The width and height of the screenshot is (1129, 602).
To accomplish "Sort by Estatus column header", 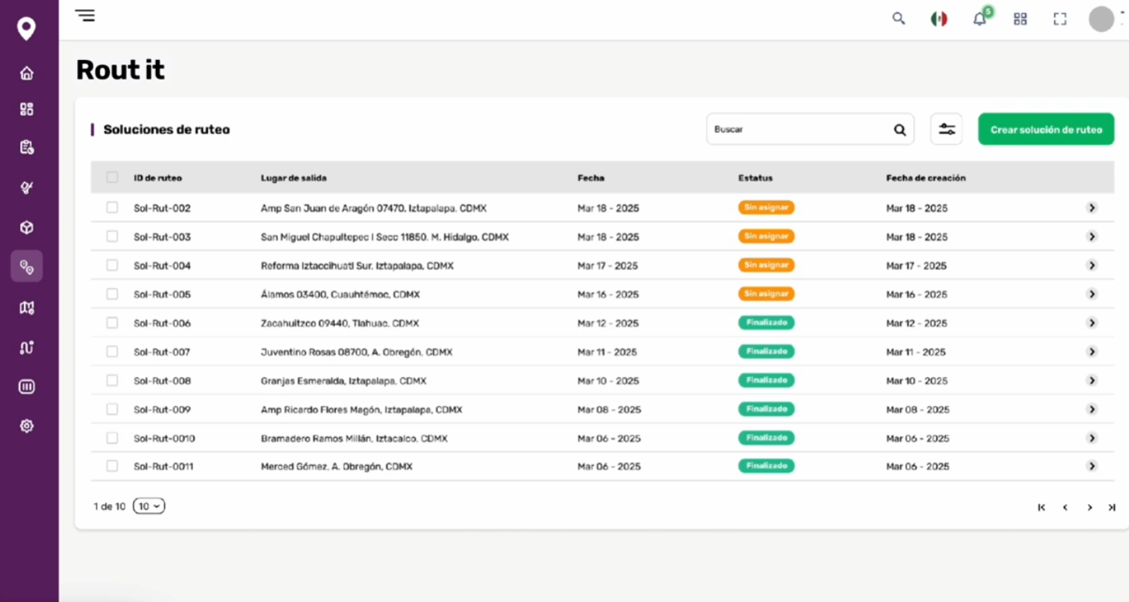I will tap(755, 178).
